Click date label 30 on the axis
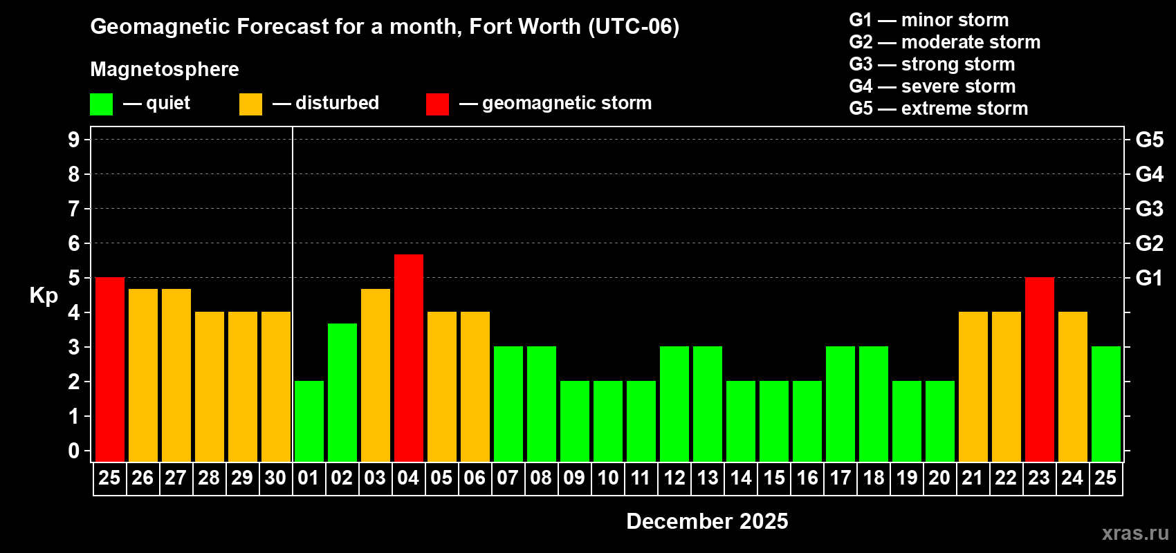The width and height of the screenshot is (1176, 553). (275, 478)
